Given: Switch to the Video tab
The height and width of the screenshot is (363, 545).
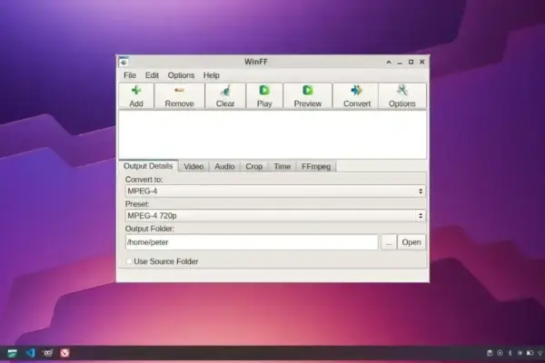Looking at the screenshot, I should (x=193, y=166).
